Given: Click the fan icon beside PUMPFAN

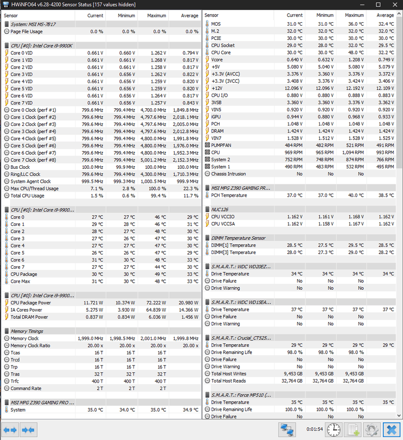Looking at the screenshot, I should pos(206,145).
